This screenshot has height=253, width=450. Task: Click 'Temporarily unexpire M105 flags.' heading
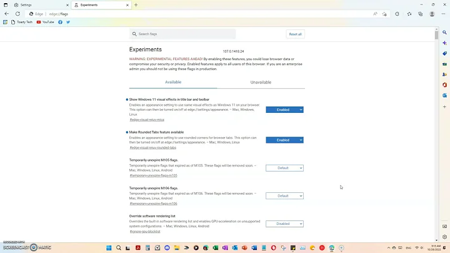[x=154, y=160]
